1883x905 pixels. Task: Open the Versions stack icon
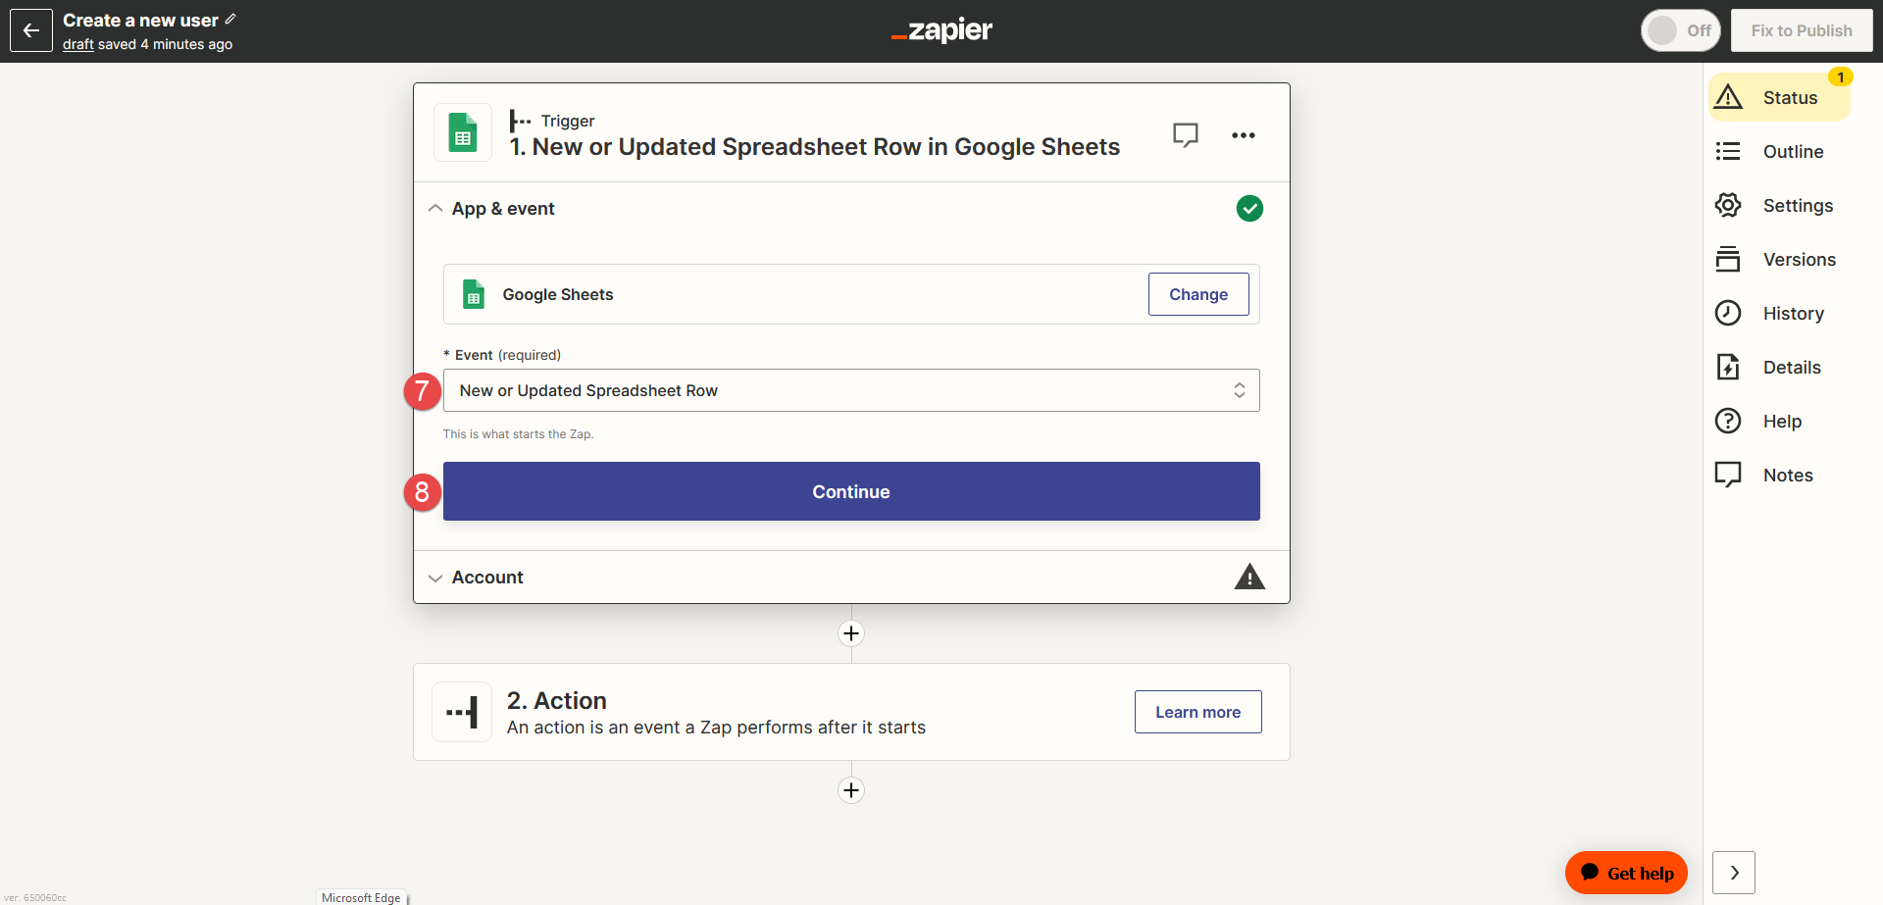tap(1728, 259)
